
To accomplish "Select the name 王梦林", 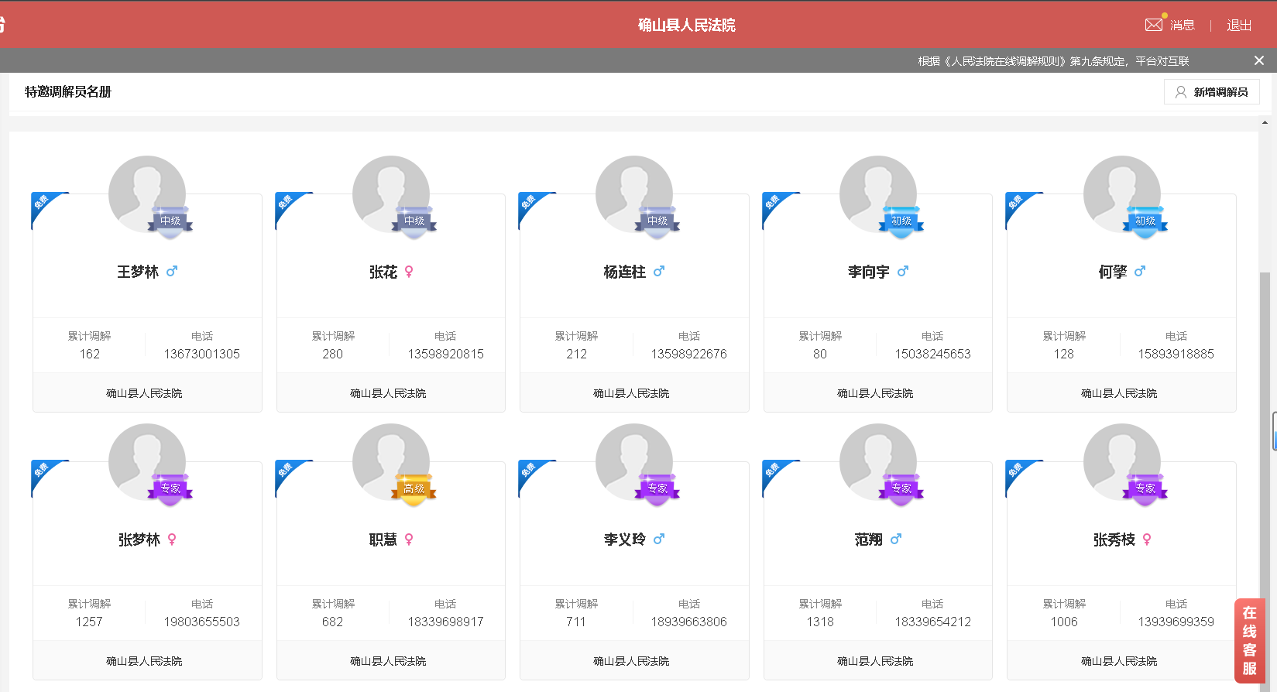I will coord(138,272).
